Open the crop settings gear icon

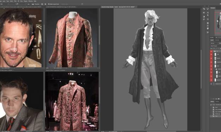point(45,4)
